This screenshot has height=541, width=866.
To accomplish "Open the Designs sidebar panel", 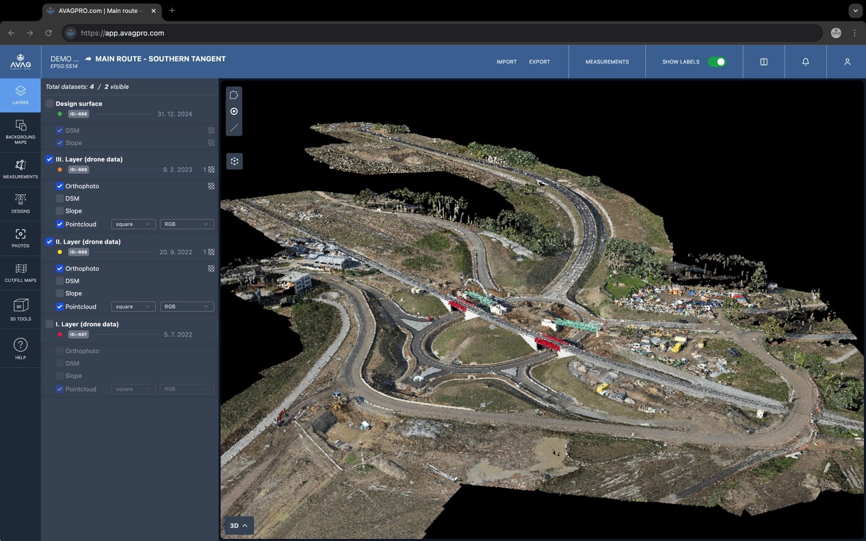I will pyautogui.click(x=21, y=203).
